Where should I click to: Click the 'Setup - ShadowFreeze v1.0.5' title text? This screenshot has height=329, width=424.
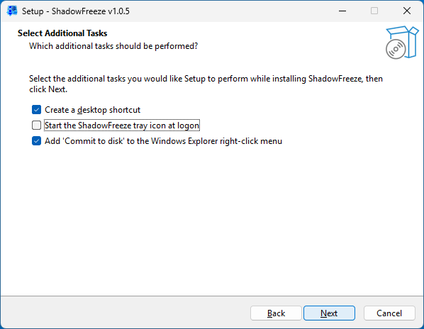pyautogui.click(x=76, y=11)
